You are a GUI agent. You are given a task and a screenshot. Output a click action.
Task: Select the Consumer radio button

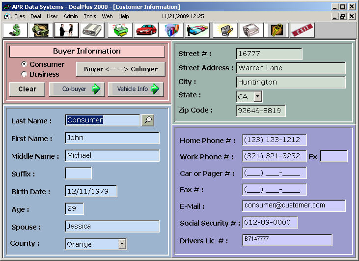pos(24,64)
